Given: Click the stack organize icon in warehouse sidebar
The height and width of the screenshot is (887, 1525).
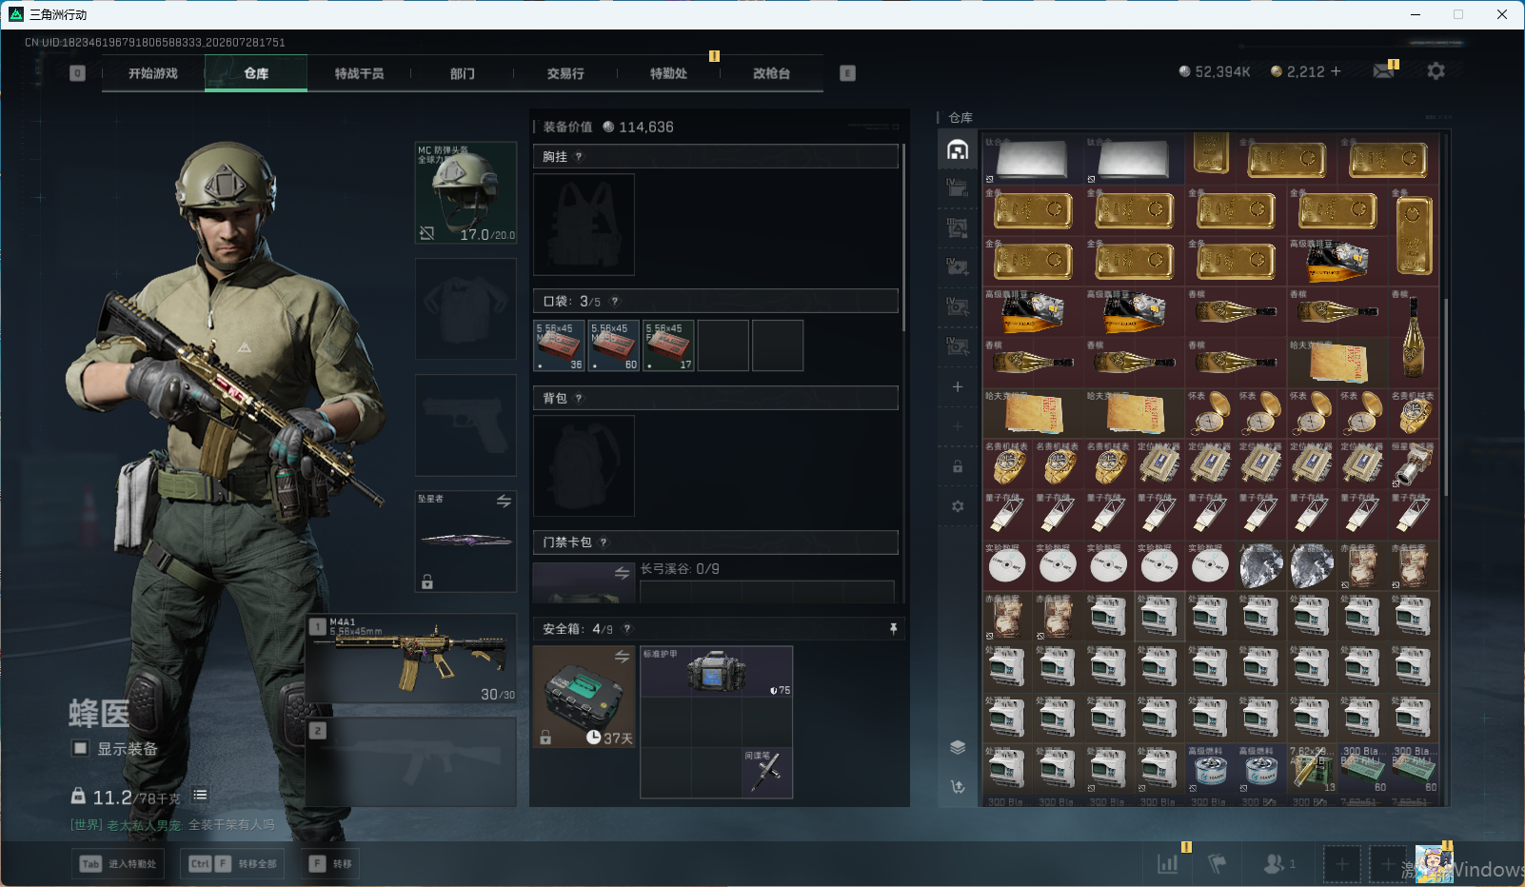Looking at the screenshot, I should 958,747.
